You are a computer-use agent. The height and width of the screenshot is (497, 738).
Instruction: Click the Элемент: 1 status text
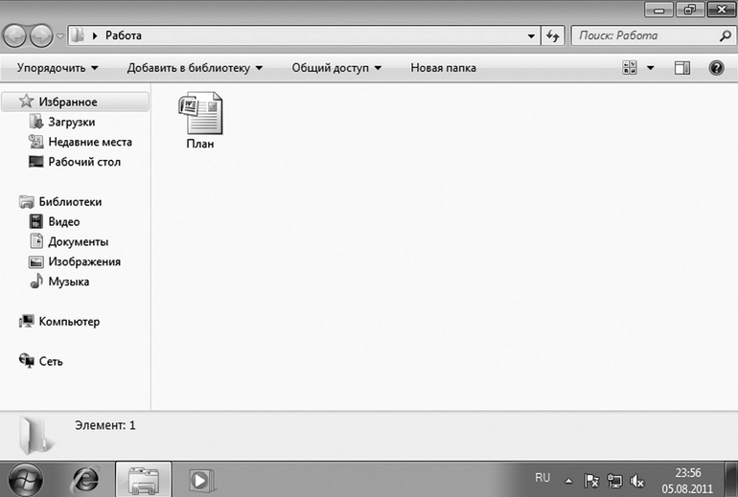pyautogui.click(x=105, y=425)
